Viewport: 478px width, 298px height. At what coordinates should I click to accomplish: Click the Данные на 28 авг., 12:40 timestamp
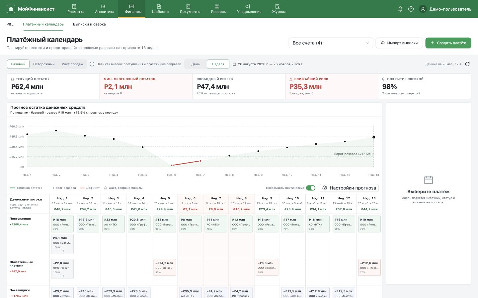[444, 64]
